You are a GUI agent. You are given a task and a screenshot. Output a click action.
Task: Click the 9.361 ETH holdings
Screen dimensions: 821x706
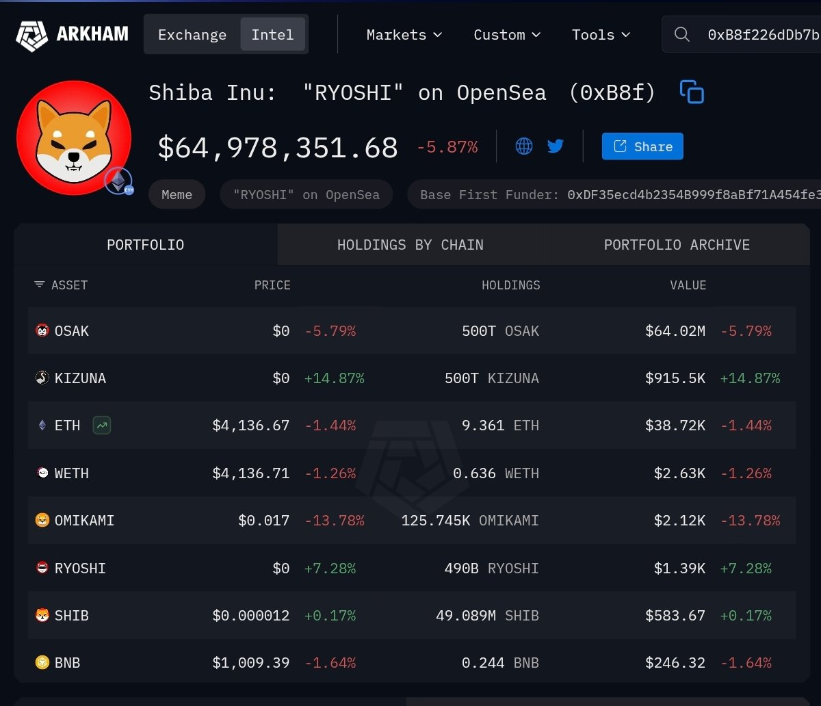(x=500, y=426)
